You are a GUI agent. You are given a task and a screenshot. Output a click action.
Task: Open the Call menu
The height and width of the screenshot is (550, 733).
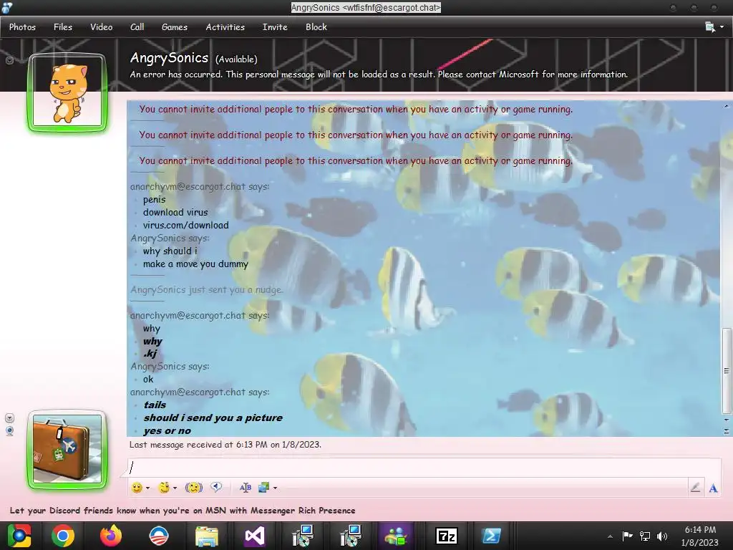click(137, 27)
